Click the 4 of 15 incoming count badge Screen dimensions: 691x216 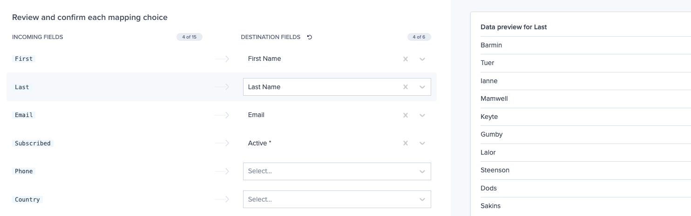tap(190, 37)
